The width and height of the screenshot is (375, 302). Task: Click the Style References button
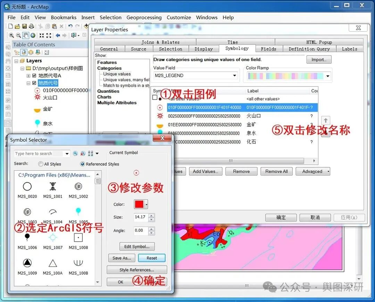coord(137,270)
